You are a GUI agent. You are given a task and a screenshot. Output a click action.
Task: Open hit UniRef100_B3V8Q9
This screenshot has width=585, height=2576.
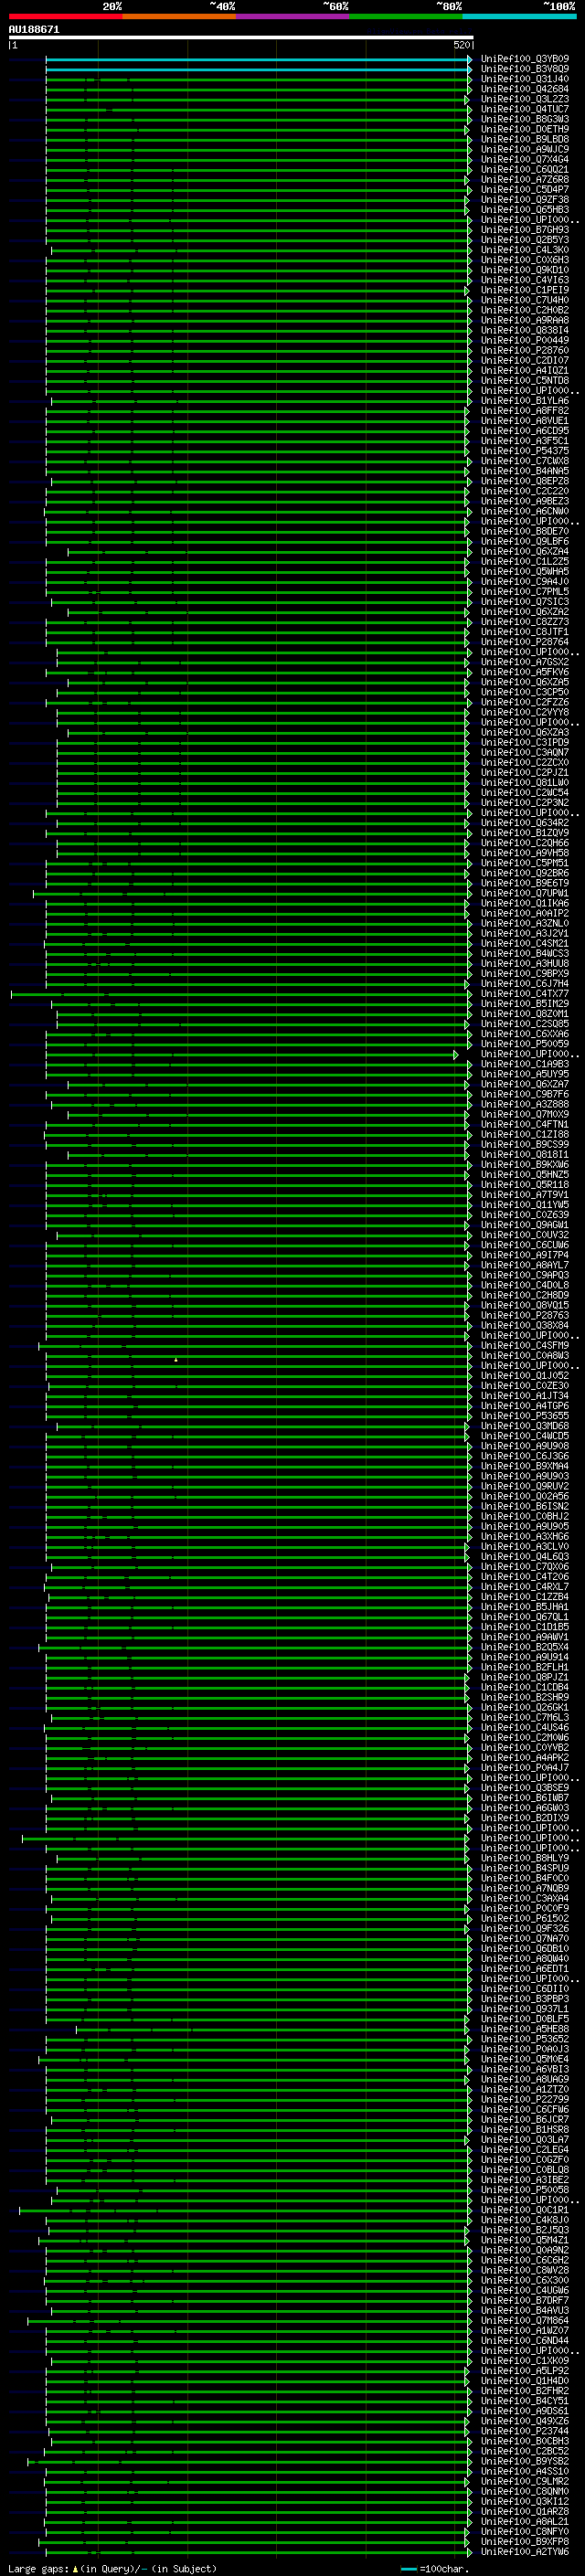point(525,69)
